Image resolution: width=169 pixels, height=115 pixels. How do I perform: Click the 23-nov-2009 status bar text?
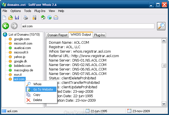point(141,111)
